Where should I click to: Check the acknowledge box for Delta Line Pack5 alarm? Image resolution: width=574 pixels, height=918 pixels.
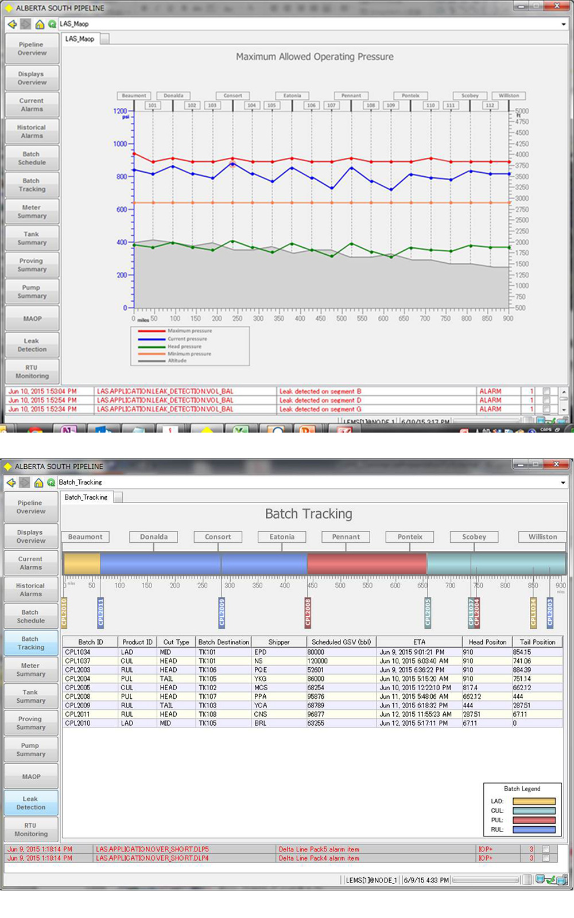point(546,849)
